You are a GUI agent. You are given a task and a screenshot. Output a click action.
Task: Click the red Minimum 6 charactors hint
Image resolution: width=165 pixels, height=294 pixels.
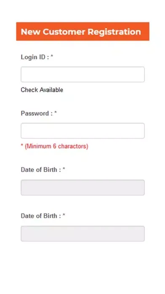click(x=56, y=146)
